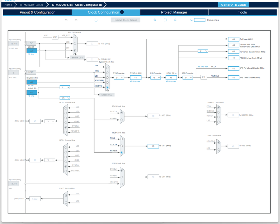
Task: Select PCLK on USART1 Clock Mux
Action: click(x=218, y=108)
